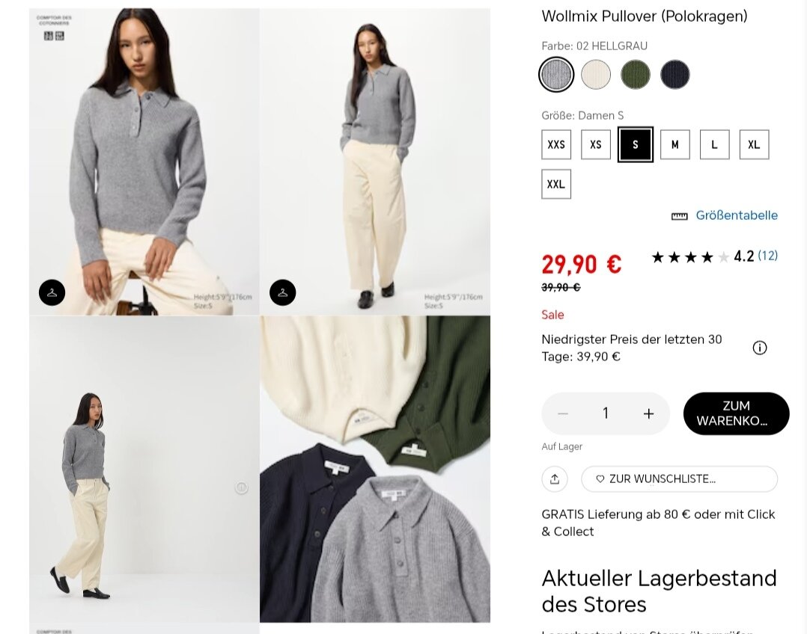Increase quantity with the plus icon

point(648,413)
